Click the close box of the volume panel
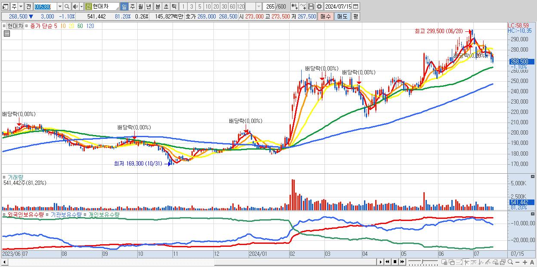The width and height of the screenshot is (537, 267). (x=534, y=177)
